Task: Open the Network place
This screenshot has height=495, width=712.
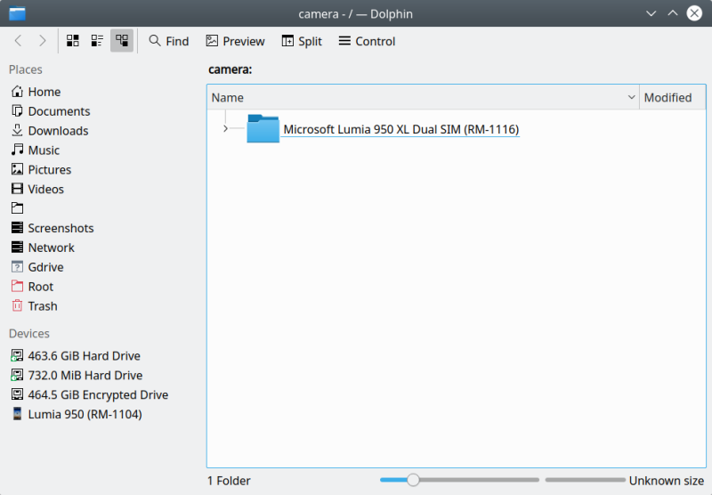Action: [43, 247]
